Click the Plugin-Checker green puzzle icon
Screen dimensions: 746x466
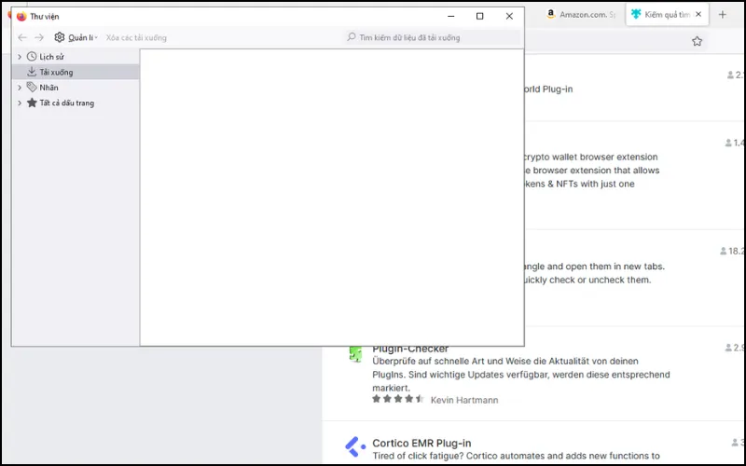point(355,354)
